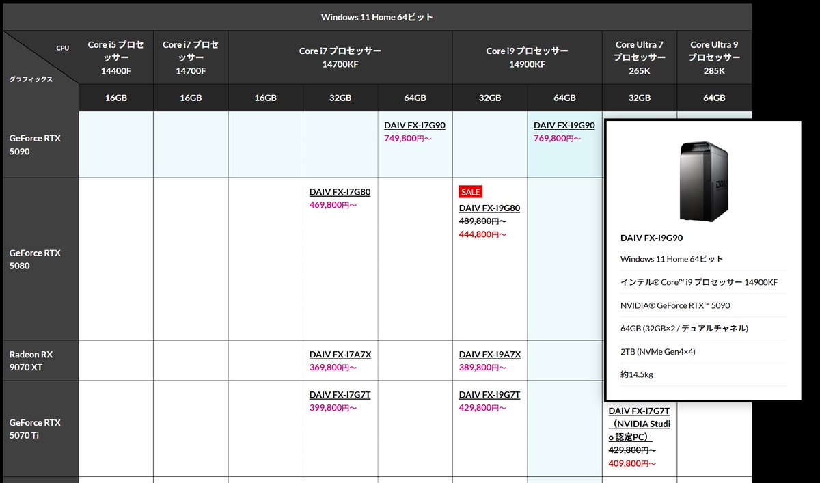The image size is (820, 483).
Task: Click the 64GB cell under Core Ultra 9 285K
Action: coord(714,98)
